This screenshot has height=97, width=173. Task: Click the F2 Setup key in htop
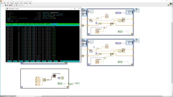pos(15,61)
